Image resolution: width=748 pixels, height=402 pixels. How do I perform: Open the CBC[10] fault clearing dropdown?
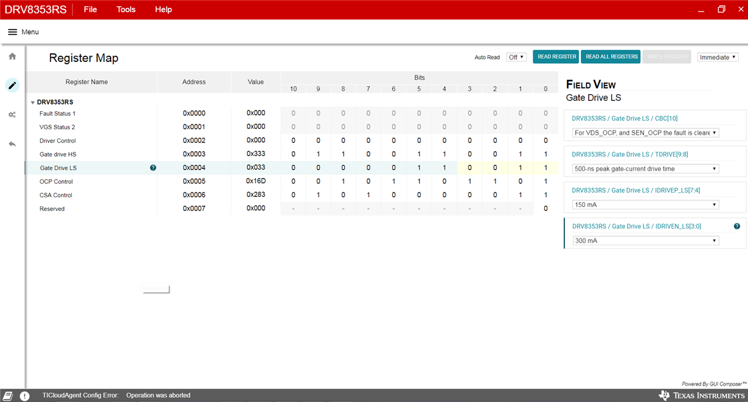646,132
